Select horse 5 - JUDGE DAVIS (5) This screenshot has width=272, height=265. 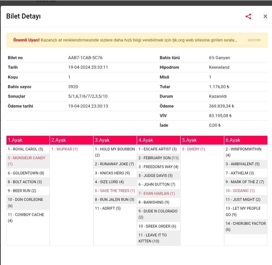159,176
